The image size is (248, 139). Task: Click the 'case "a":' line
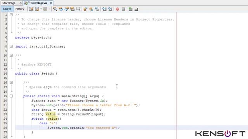pyautogui.click(x=48, y=123)
